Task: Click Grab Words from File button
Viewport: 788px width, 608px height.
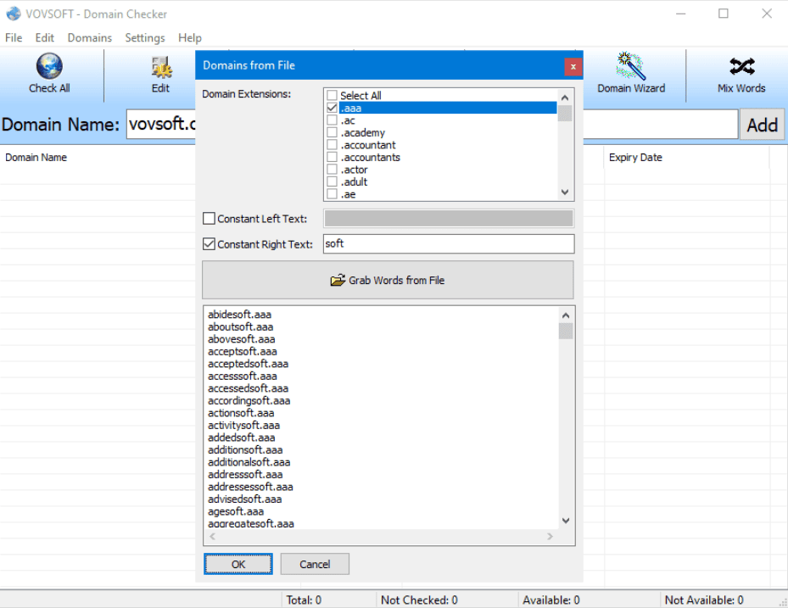Action: [388, 280]
